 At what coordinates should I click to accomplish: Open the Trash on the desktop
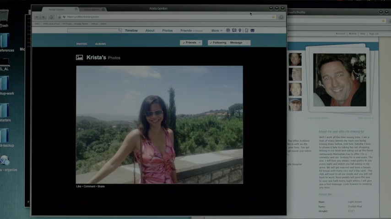coord(4,17)
